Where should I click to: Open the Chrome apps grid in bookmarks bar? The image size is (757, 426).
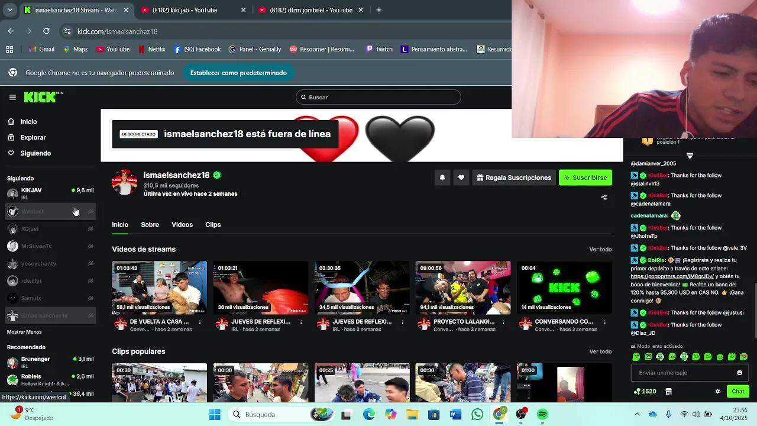click(x=9, y=49)
